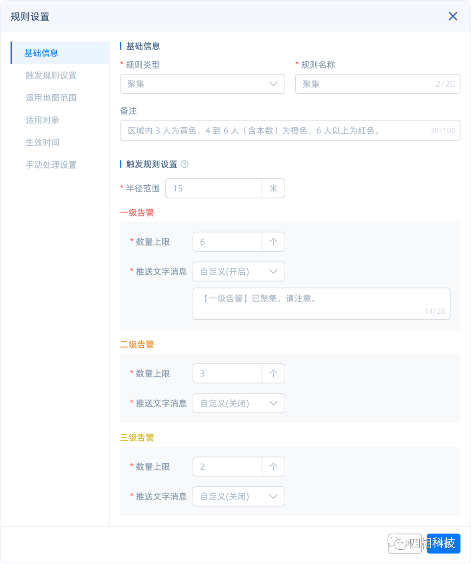The width and height of the screenshot is (471, 564).
Task: Click the 个 stepper in 三级告警 section
Action: tap(273, 466)
